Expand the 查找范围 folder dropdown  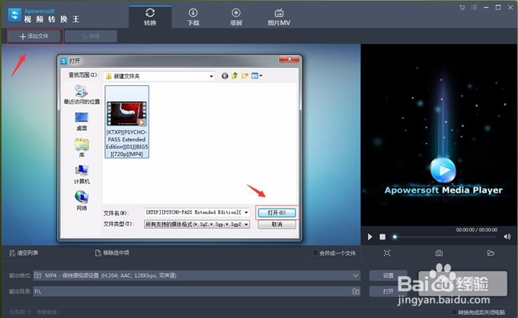pyautogui.click(x=211, y=76)
